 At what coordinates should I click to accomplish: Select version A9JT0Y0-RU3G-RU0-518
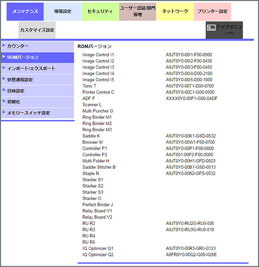190,230
